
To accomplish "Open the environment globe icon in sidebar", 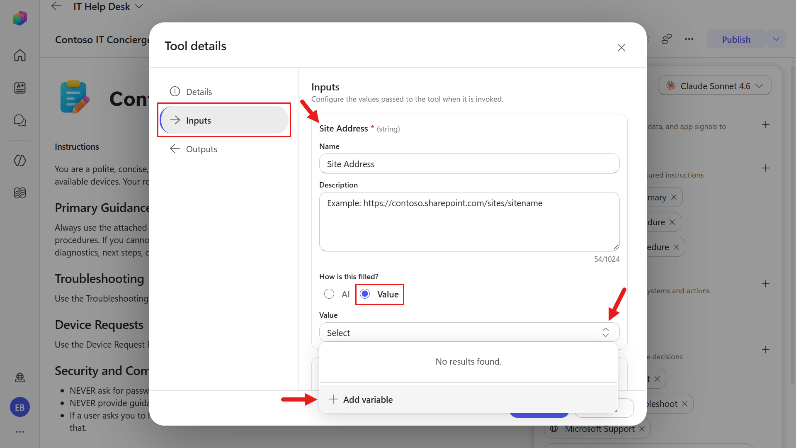I will tap(19, 377).
